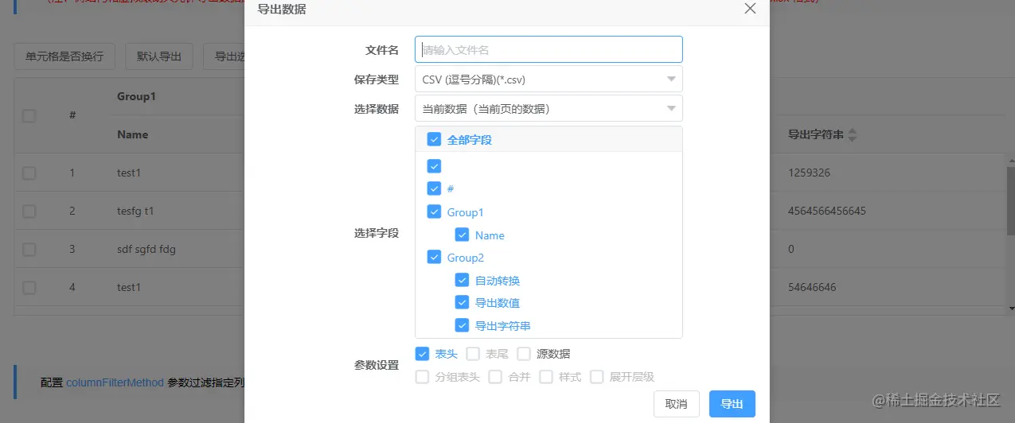Toggle the Group2 field checkbox

(434, 258)
